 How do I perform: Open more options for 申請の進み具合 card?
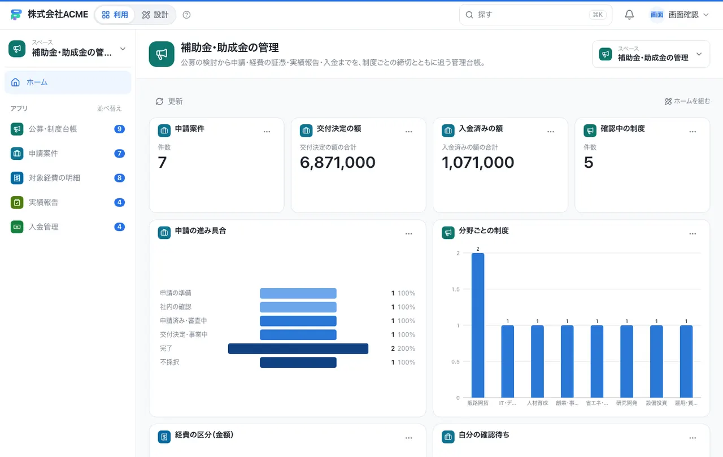pos(409,234)
